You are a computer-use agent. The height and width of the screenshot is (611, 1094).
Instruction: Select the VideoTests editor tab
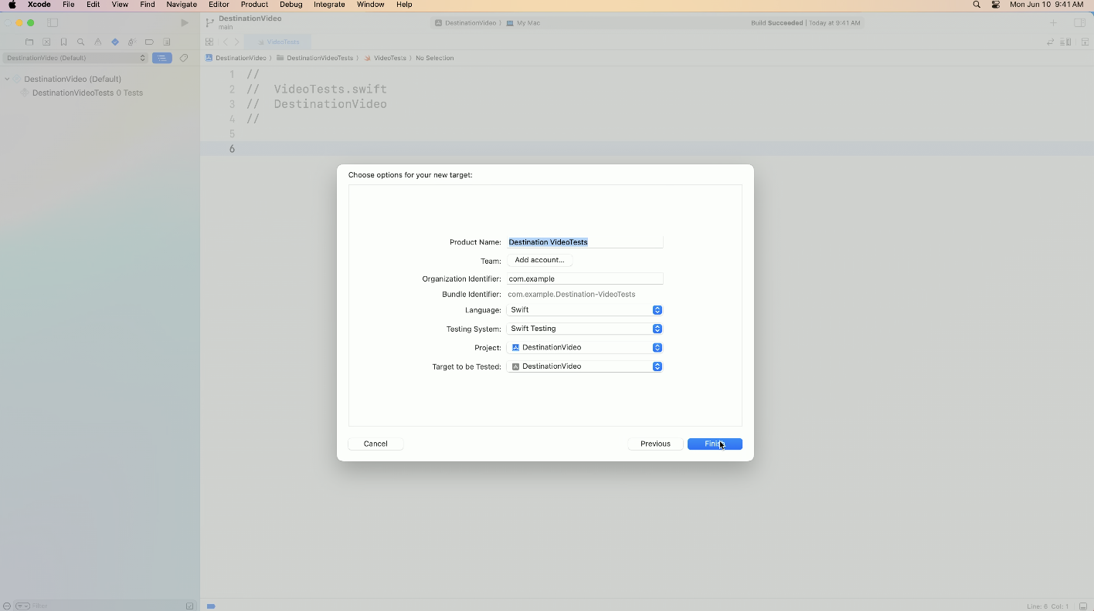tap(278, 42)
